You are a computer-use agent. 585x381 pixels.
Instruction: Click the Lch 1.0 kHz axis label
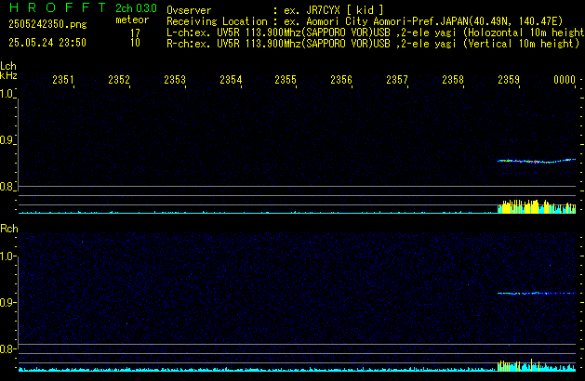[7, 94]
